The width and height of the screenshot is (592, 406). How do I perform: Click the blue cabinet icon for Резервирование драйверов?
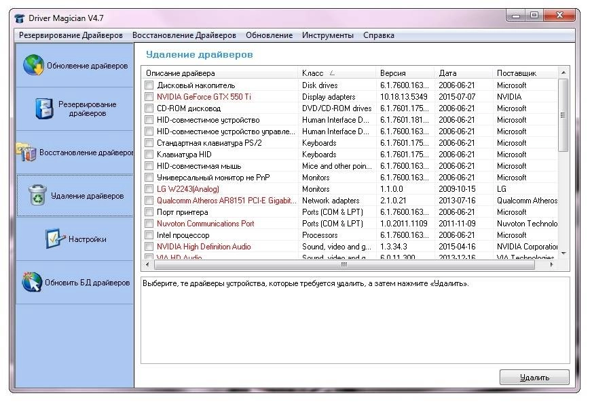pyautogui.click(x=45, y=108)
